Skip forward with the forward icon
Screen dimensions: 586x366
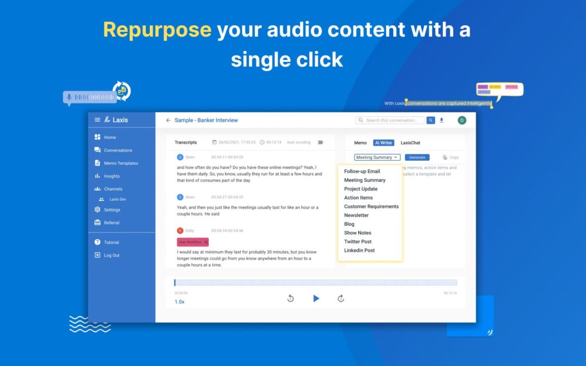pyautogui.click(x=341, y=298)
